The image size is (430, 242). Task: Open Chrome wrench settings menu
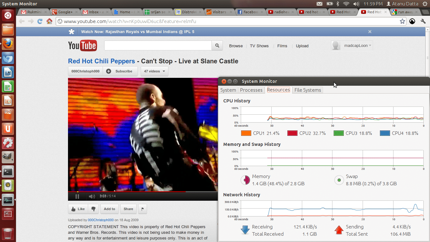tap(423, 21)
